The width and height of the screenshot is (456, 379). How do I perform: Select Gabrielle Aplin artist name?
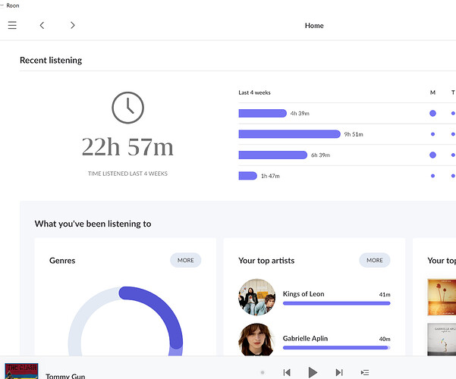coord(305,338)
